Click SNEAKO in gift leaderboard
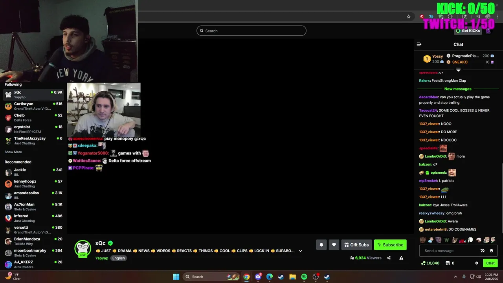This screenshot has width=503, height=283. (460, 62)
